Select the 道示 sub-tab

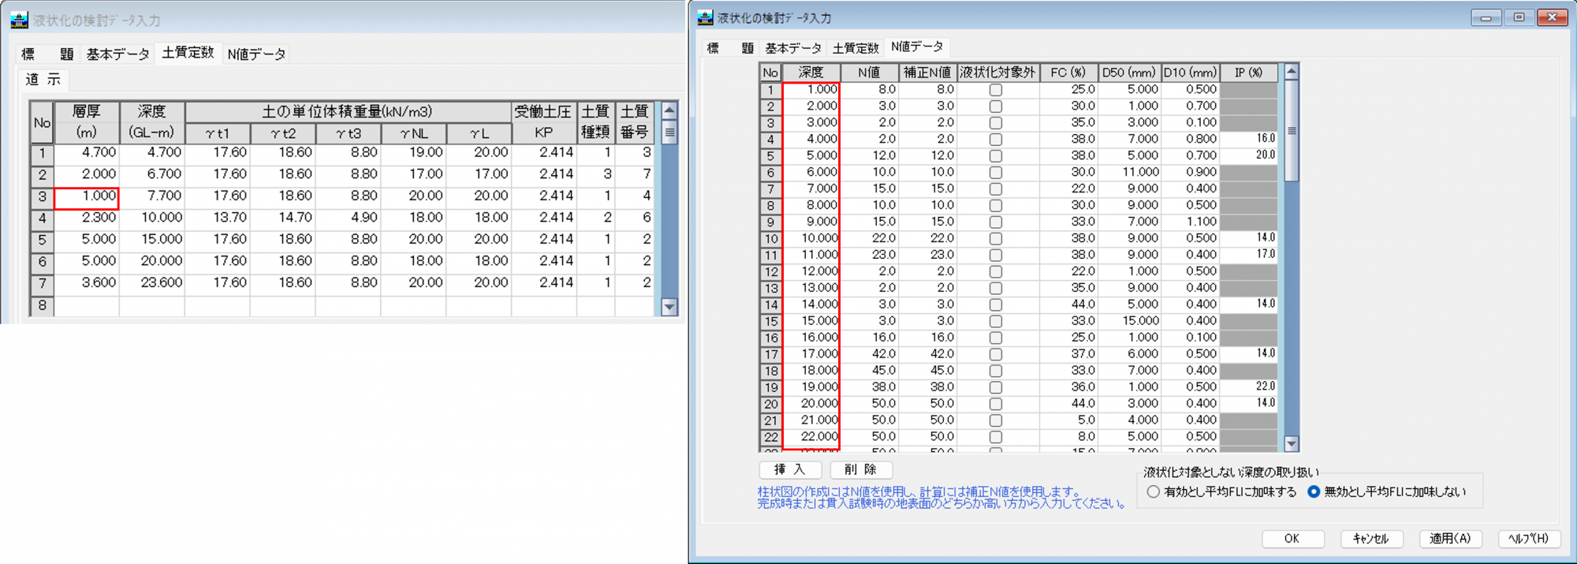pos(43,80)
